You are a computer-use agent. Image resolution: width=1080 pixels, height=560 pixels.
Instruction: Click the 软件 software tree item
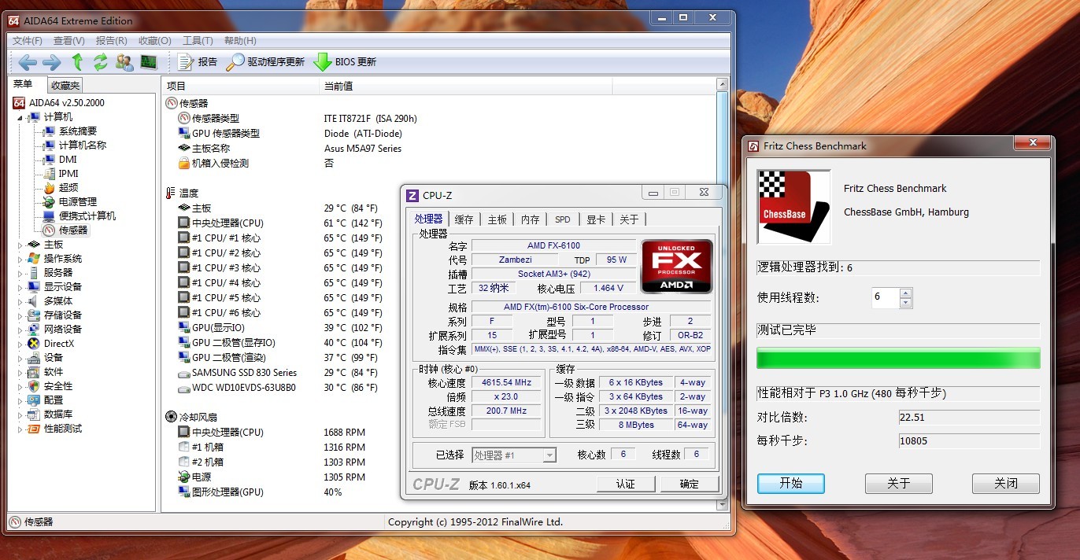coord(54,372)
